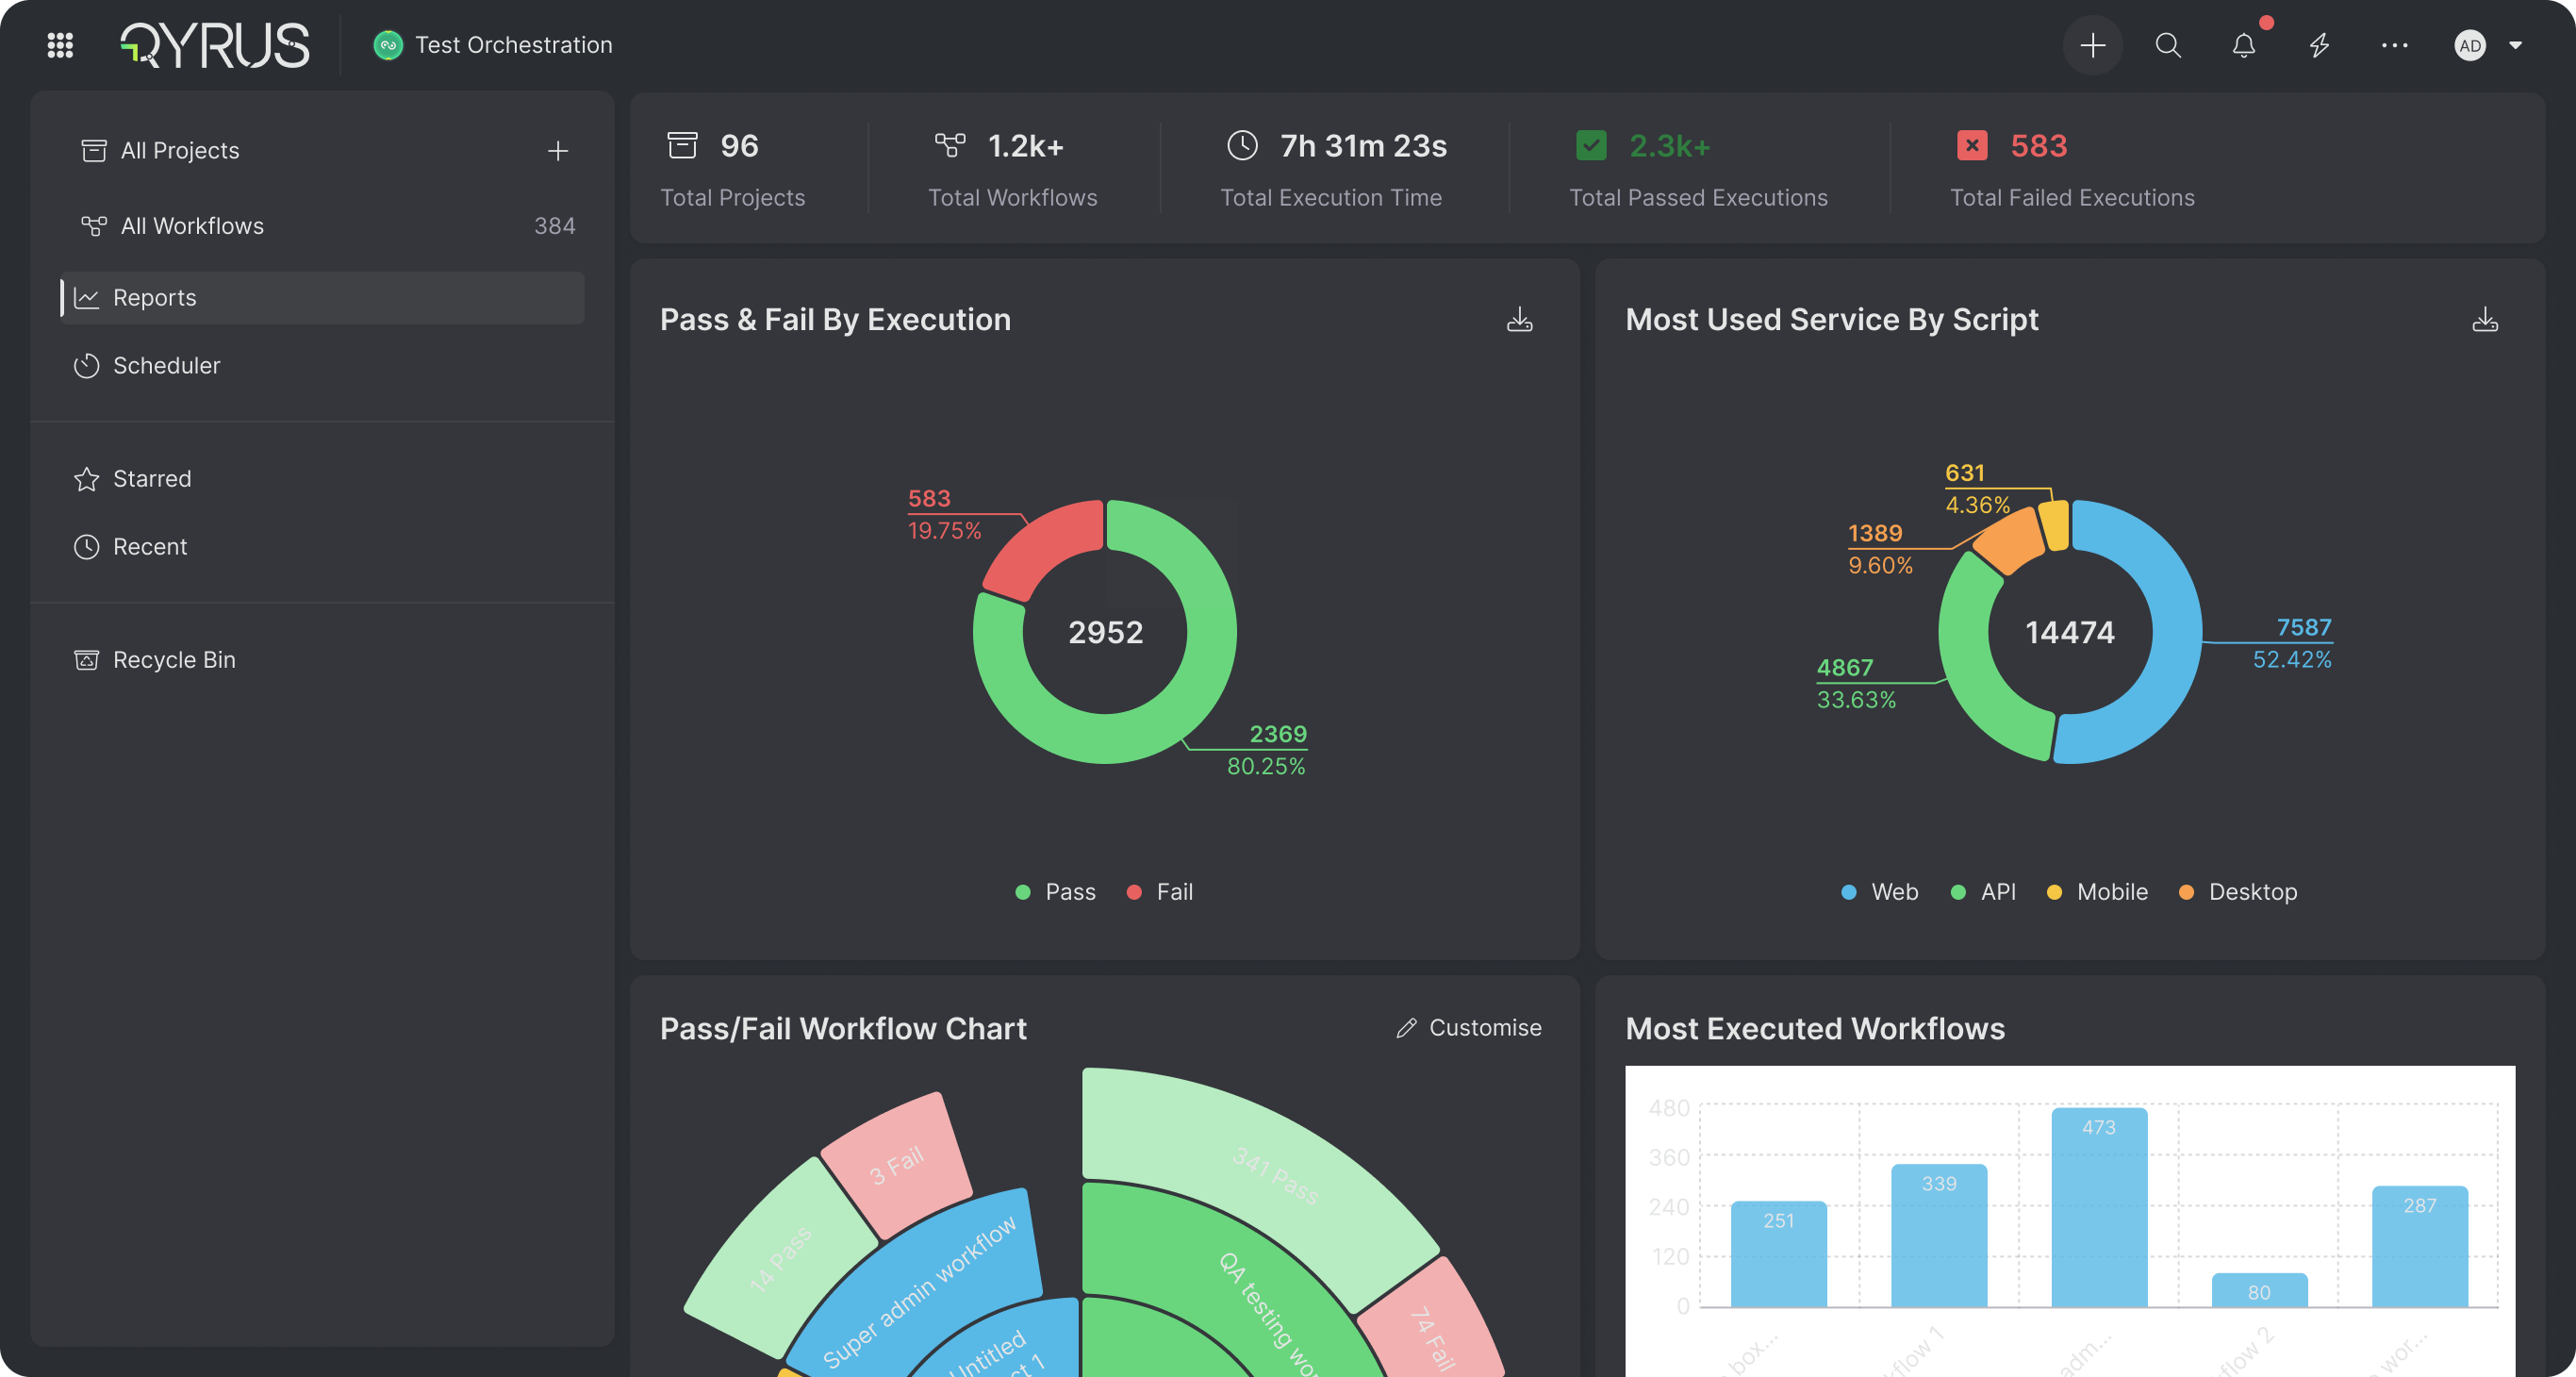Open All Projects in sidebar

tap(180, 151)
